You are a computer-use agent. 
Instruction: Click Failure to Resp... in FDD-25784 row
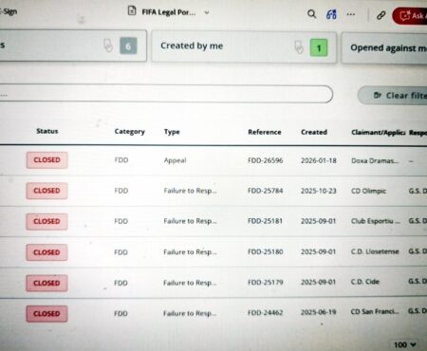(x=190, y=191)
